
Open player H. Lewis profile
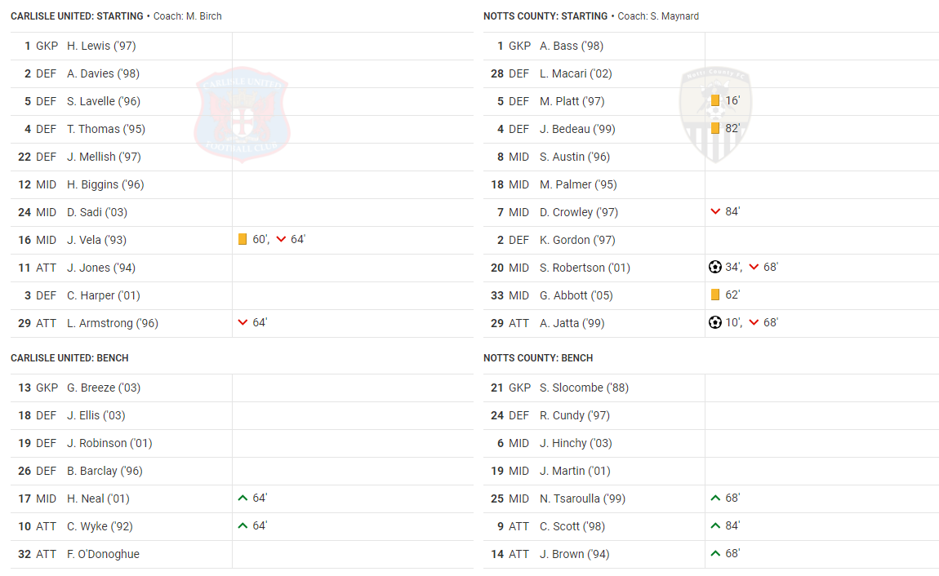(101, 47)
